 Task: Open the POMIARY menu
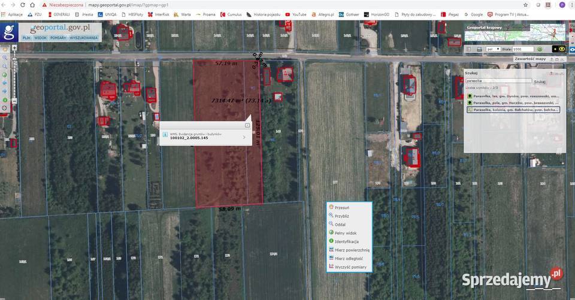click(x=58, y=38)
